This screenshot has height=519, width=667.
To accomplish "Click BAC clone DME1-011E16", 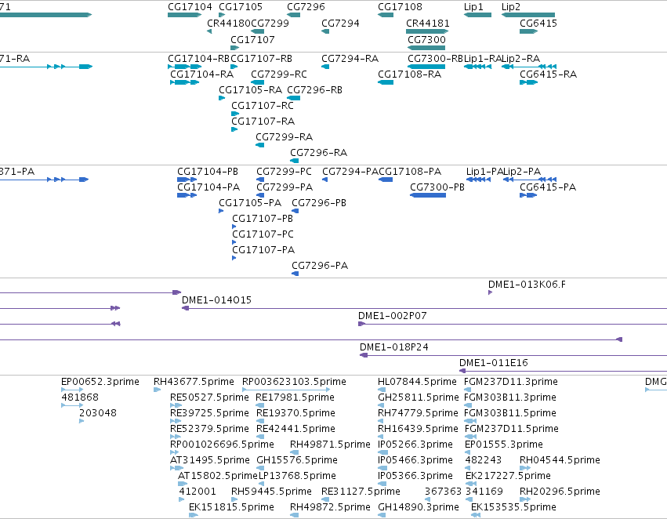I will [564, 371].
